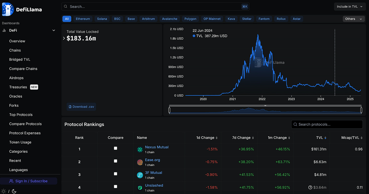Collapse the DeFi sidebar section chevron
Image resolution: width=369 pixels, height=194 pixels.
[54, 30]
